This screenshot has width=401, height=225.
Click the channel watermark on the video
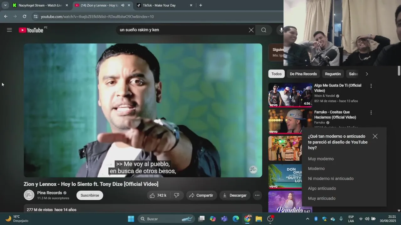(253, 170)
